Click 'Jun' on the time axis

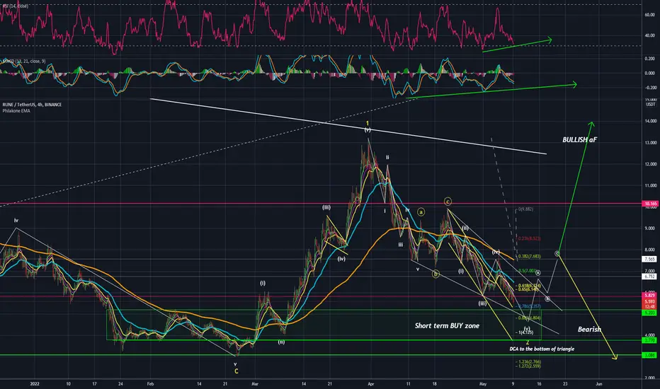599,383
